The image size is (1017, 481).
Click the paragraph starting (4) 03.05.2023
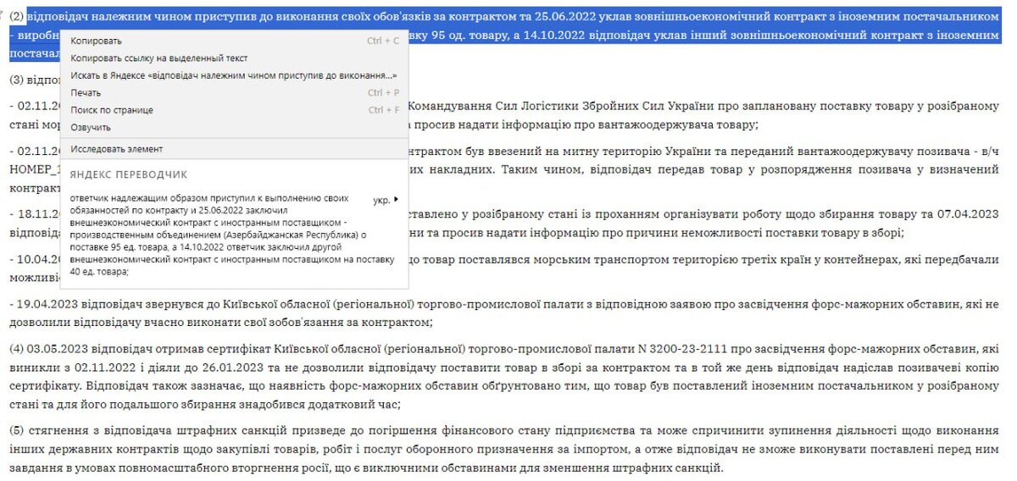pos(504,378)
